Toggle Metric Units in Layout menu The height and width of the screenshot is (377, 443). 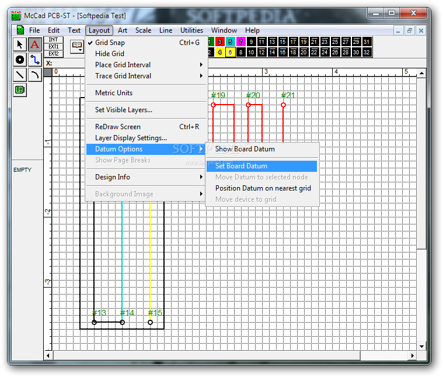[x=146, y=93]
